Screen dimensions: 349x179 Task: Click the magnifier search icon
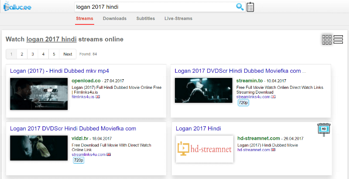(x=240, y=7)
